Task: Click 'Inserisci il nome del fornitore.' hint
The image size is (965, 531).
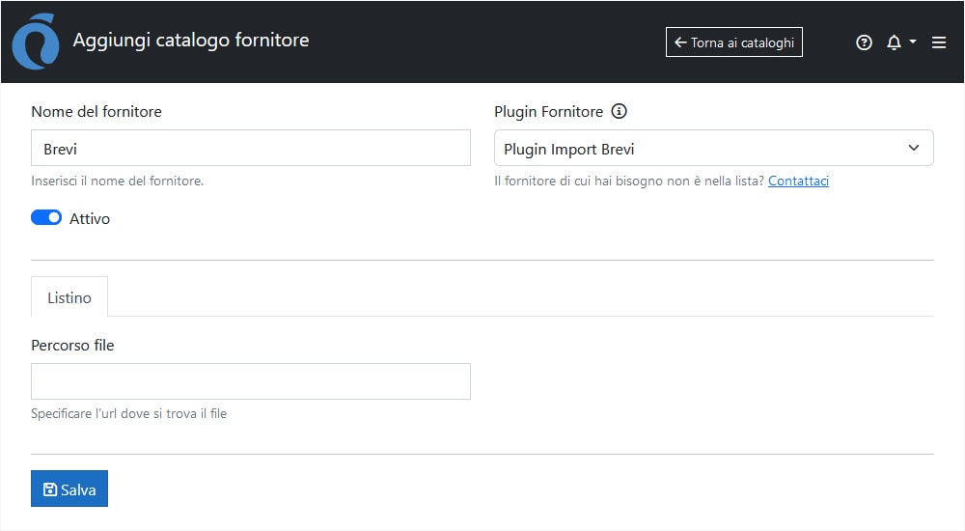Action: click(118, 182)
